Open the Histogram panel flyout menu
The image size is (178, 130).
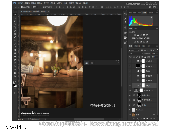tap(157, 13)
